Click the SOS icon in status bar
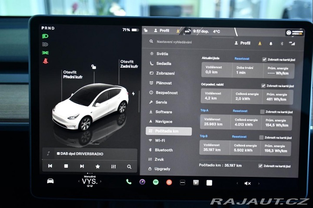Viewport: 313px width, 208px height. point(187,31)
